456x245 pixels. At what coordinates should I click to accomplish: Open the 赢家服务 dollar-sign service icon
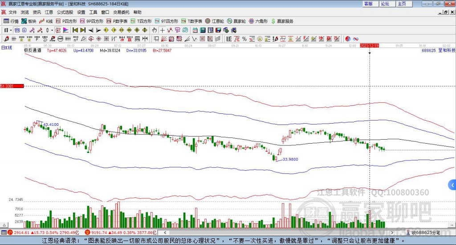[282, 21]
